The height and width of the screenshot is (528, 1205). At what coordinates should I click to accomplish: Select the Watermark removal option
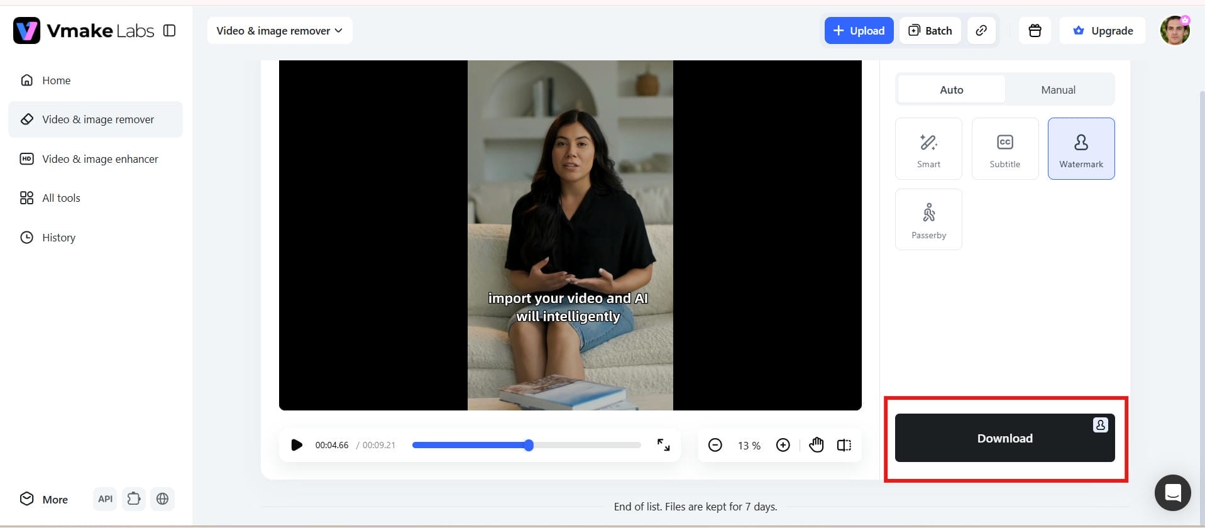click(x=1081, y=148)
